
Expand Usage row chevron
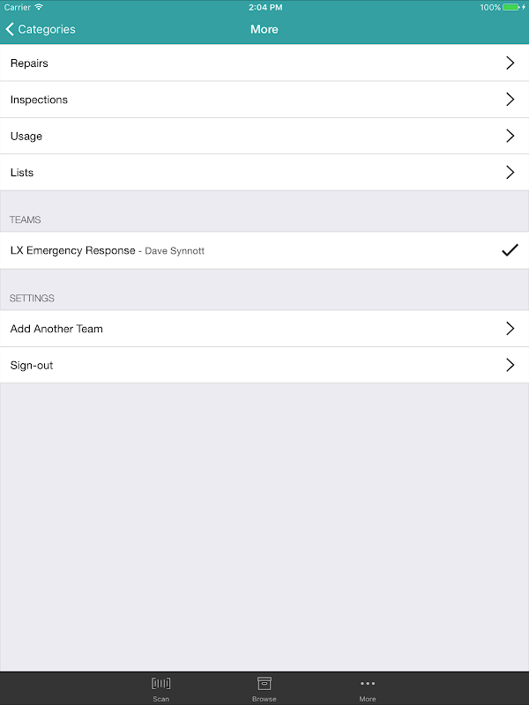point(510,136)
